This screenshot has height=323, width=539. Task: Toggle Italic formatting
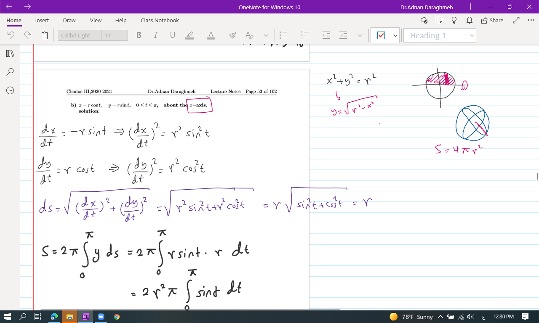[156, 35]
